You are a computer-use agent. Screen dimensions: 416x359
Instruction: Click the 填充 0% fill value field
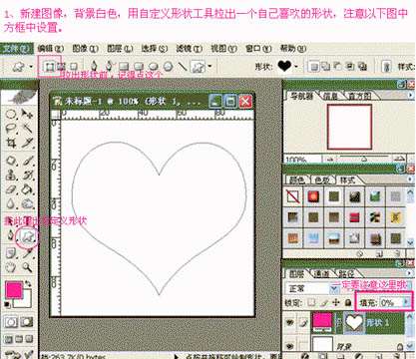coord(390,302)
